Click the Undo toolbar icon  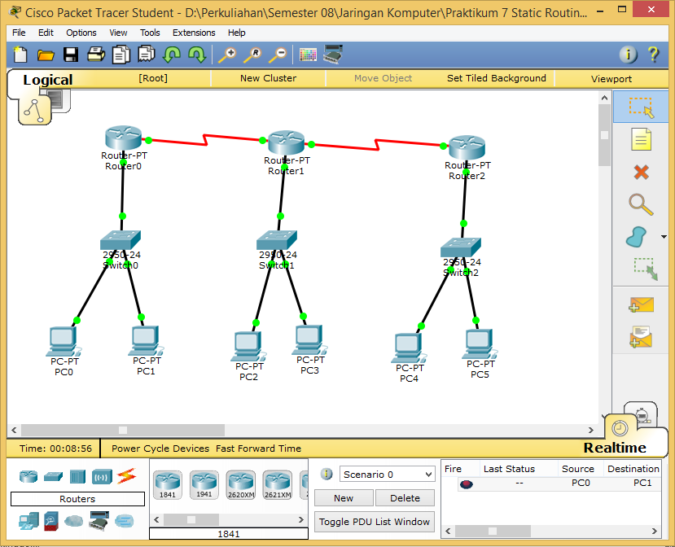pyautogui.click(x=172, y=55)
